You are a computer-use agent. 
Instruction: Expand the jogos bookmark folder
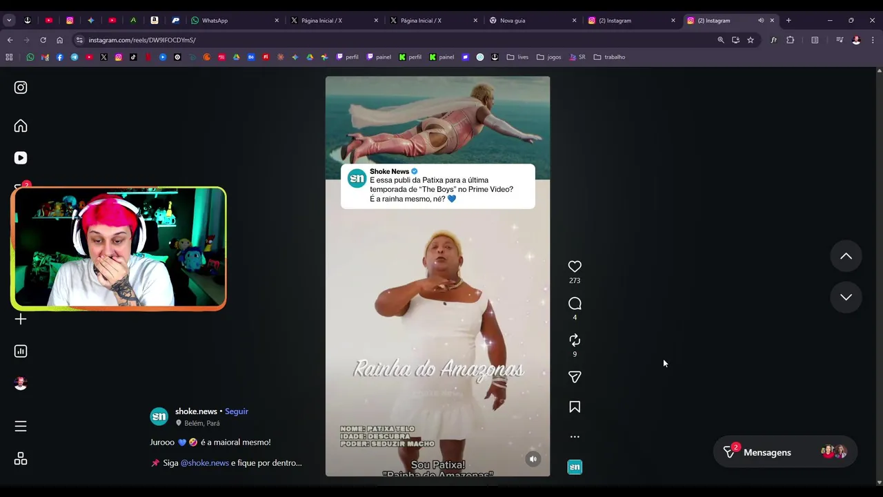pyautogui.click(x=549, y=57)
